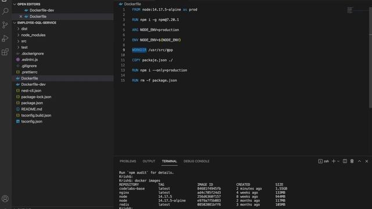This screenshot has width=372, height=209.
Task: Open the nest-cli.json file
Action: pyautogui.click(x=31, y=91)
